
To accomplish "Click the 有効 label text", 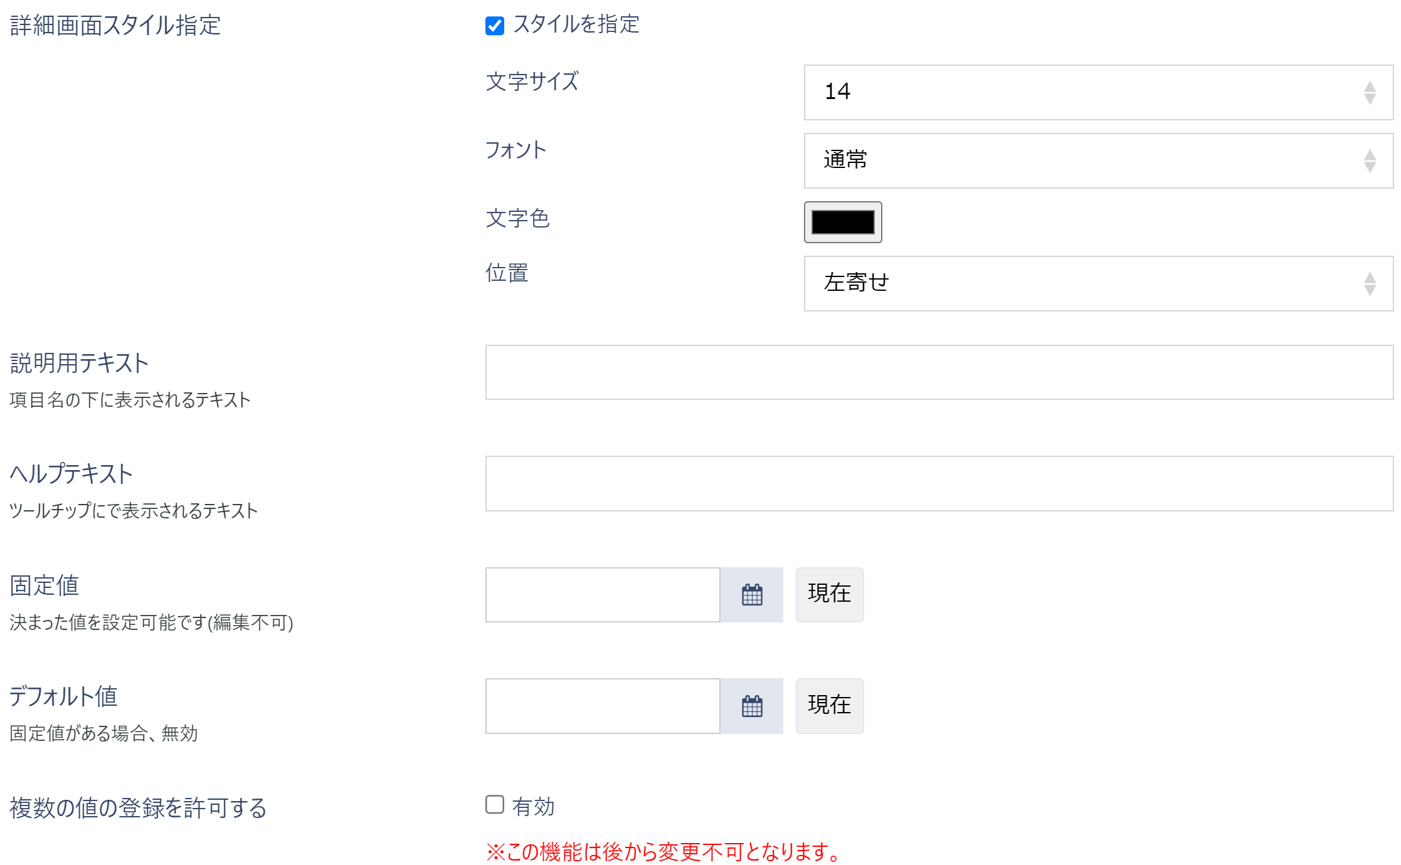I will click(533, 807).
